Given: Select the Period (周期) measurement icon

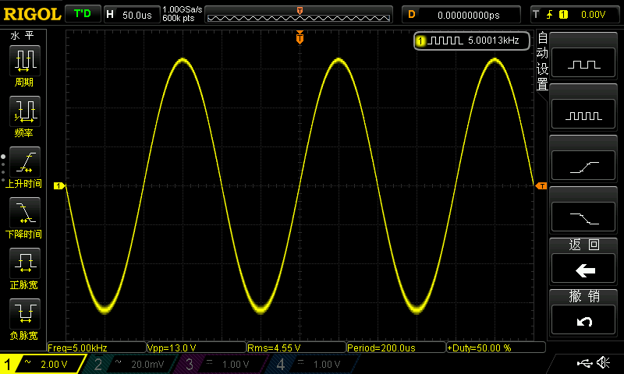Looking at the screenshot, I should pos(25,61).
